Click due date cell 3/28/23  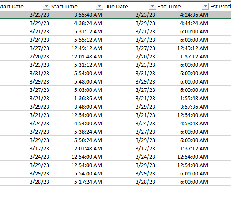pyautogui.click(x=130, y=182)
